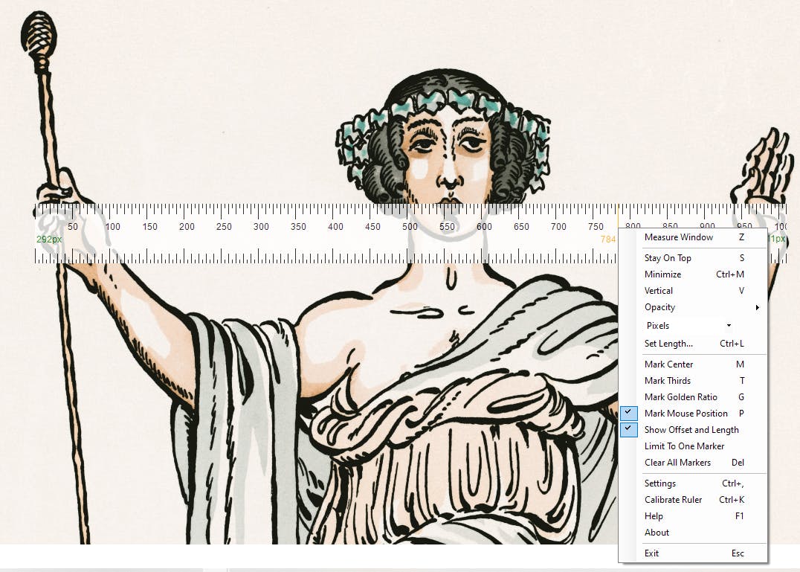Choose Mark Golden Ratio

(680, 397)
